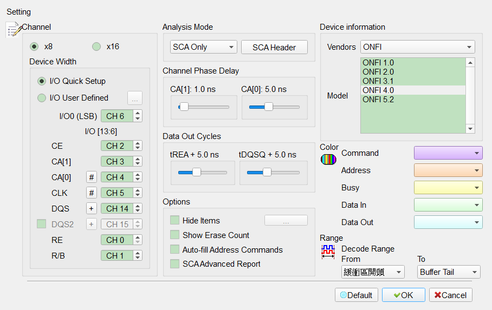
Task: Confirm settings with OK button
Action: click(404, 295)
